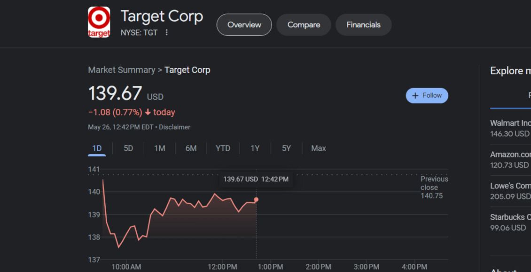Open Walmart Inc in Explore more
This screenshot has width=531, height=272.
(x=510, y=128)
